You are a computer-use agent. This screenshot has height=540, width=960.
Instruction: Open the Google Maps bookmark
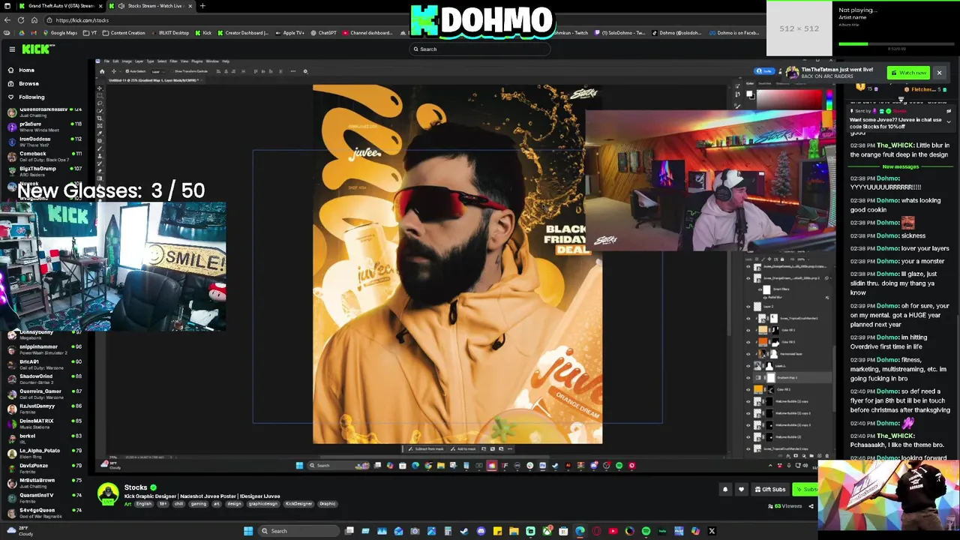[60, 33]
